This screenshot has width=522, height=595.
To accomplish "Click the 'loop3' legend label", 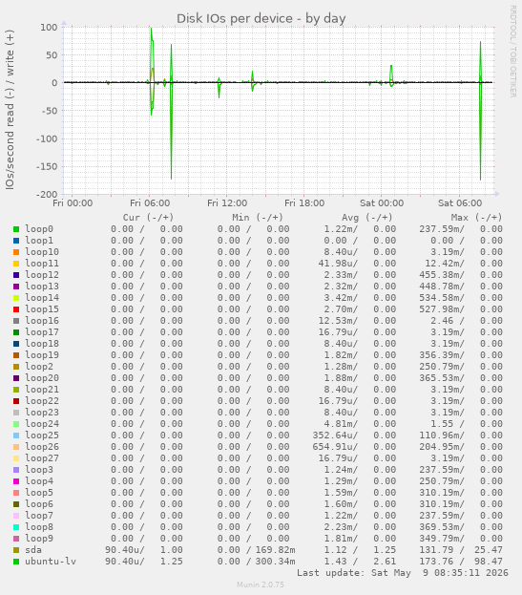I will click(39, 470).
